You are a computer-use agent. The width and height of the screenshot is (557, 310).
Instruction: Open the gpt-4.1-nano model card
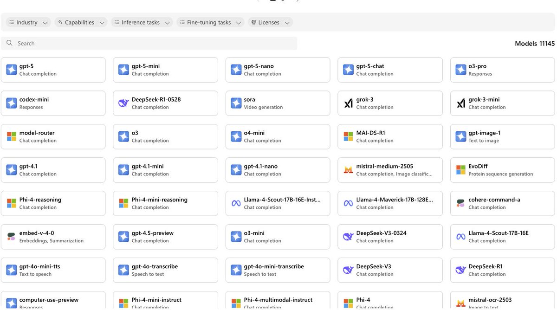tap(278, 170)
